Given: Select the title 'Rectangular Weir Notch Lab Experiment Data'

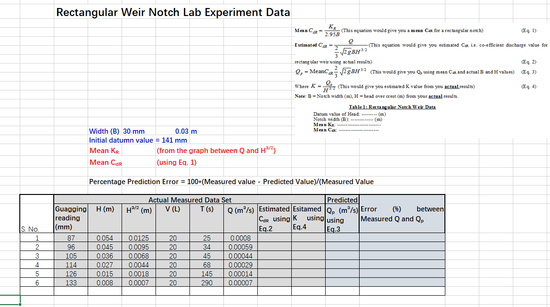Looking at the screenshot, I should (173, 12).
